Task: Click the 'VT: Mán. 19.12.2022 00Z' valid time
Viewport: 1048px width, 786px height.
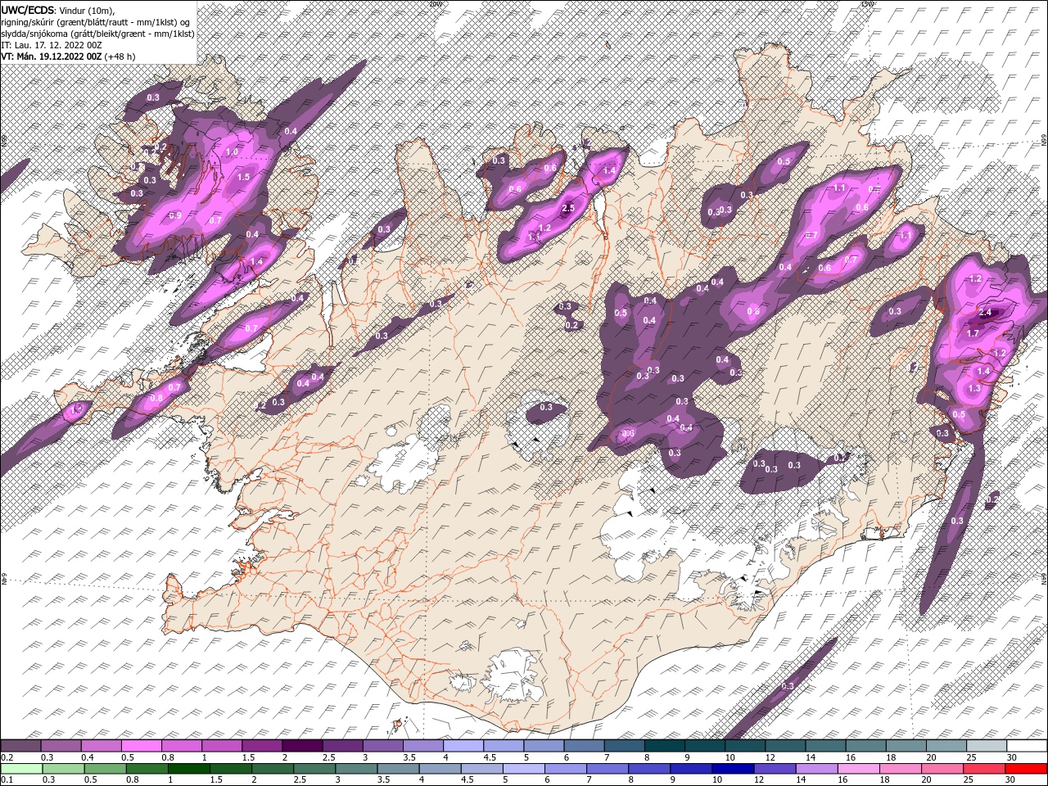Action: pyautogui.click(x=52, y=56)
